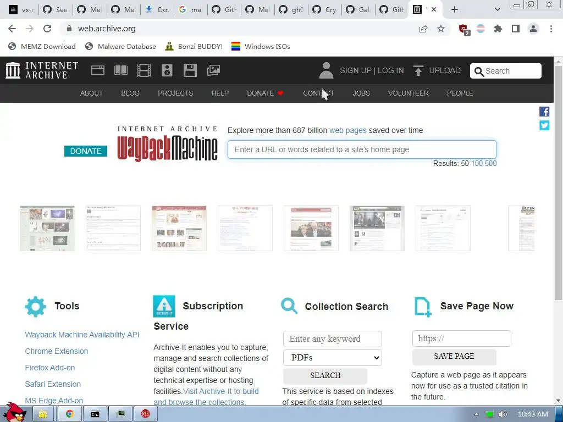
Task: Focus the Save Page Now https field
Action: click(462, 338)
